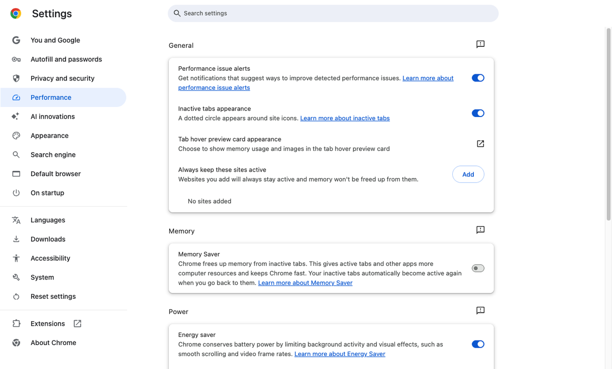Open tab hover preview card appearance settings
Viewport: 612px width, 369px height.
tap(480, 144)
